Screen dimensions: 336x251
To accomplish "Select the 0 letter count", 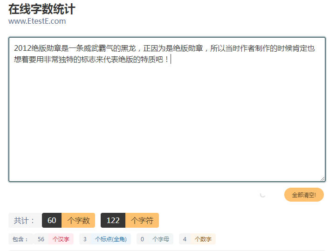I will 143,239.
